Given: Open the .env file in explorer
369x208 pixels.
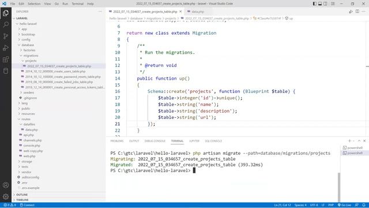Looking at the screenshot, I should pos(24,183).
